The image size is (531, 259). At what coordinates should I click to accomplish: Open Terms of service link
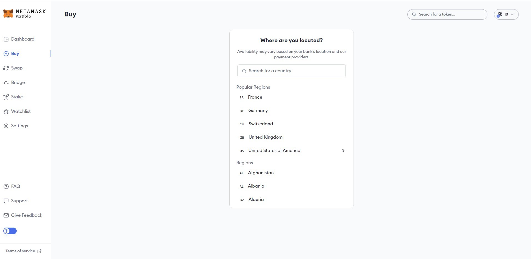pos(21,251)
